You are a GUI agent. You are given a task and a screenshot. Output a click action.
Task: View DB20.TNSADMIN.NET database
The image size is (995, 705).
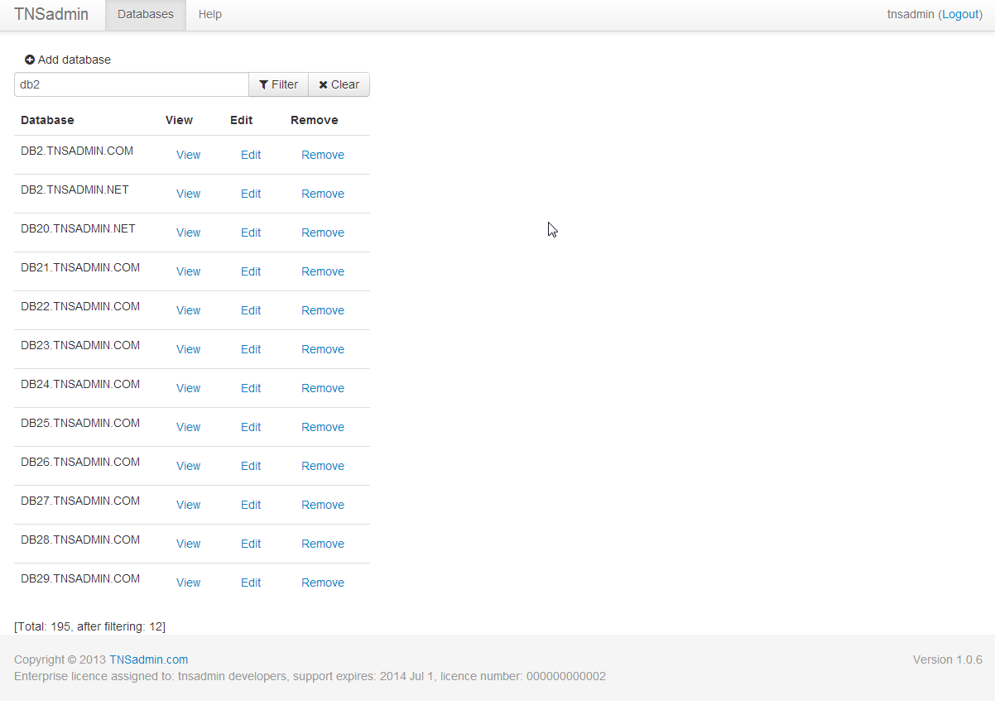[189, 233]
